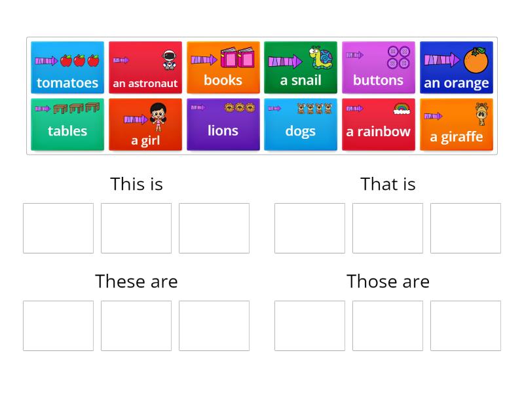The width and height of the screenshot is (524, 393).
Task: Select the rainbow card
Action: [379, 124]
